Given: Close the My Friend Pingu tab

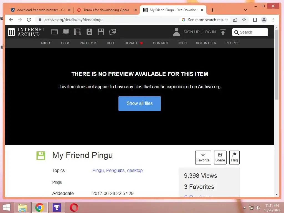Looking at the screenshot, I should click(x=202, y=10).
